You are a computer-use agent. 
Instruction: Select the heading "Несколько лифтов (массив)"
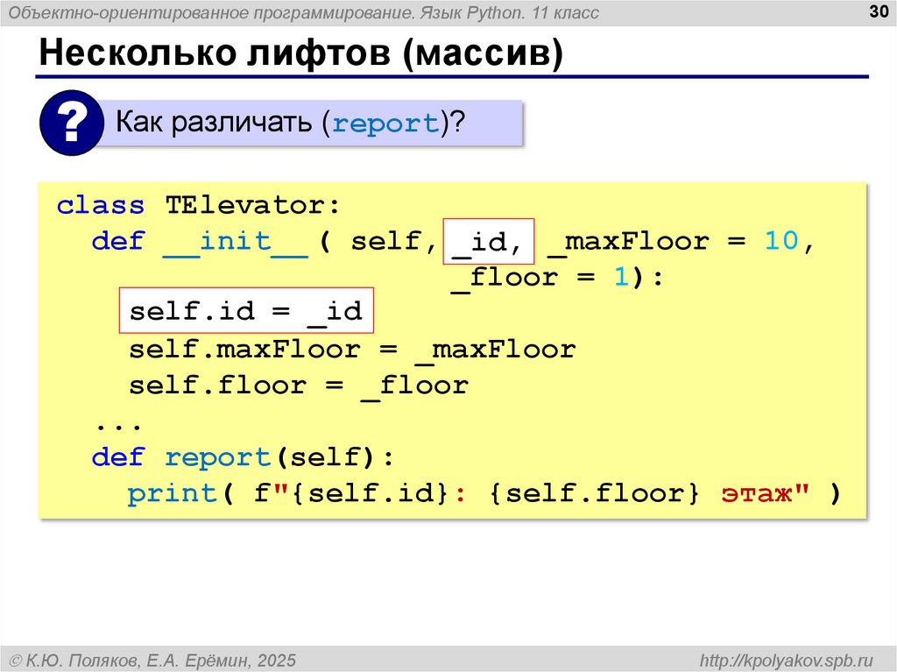pyautogui.click(x=300, y=53)
